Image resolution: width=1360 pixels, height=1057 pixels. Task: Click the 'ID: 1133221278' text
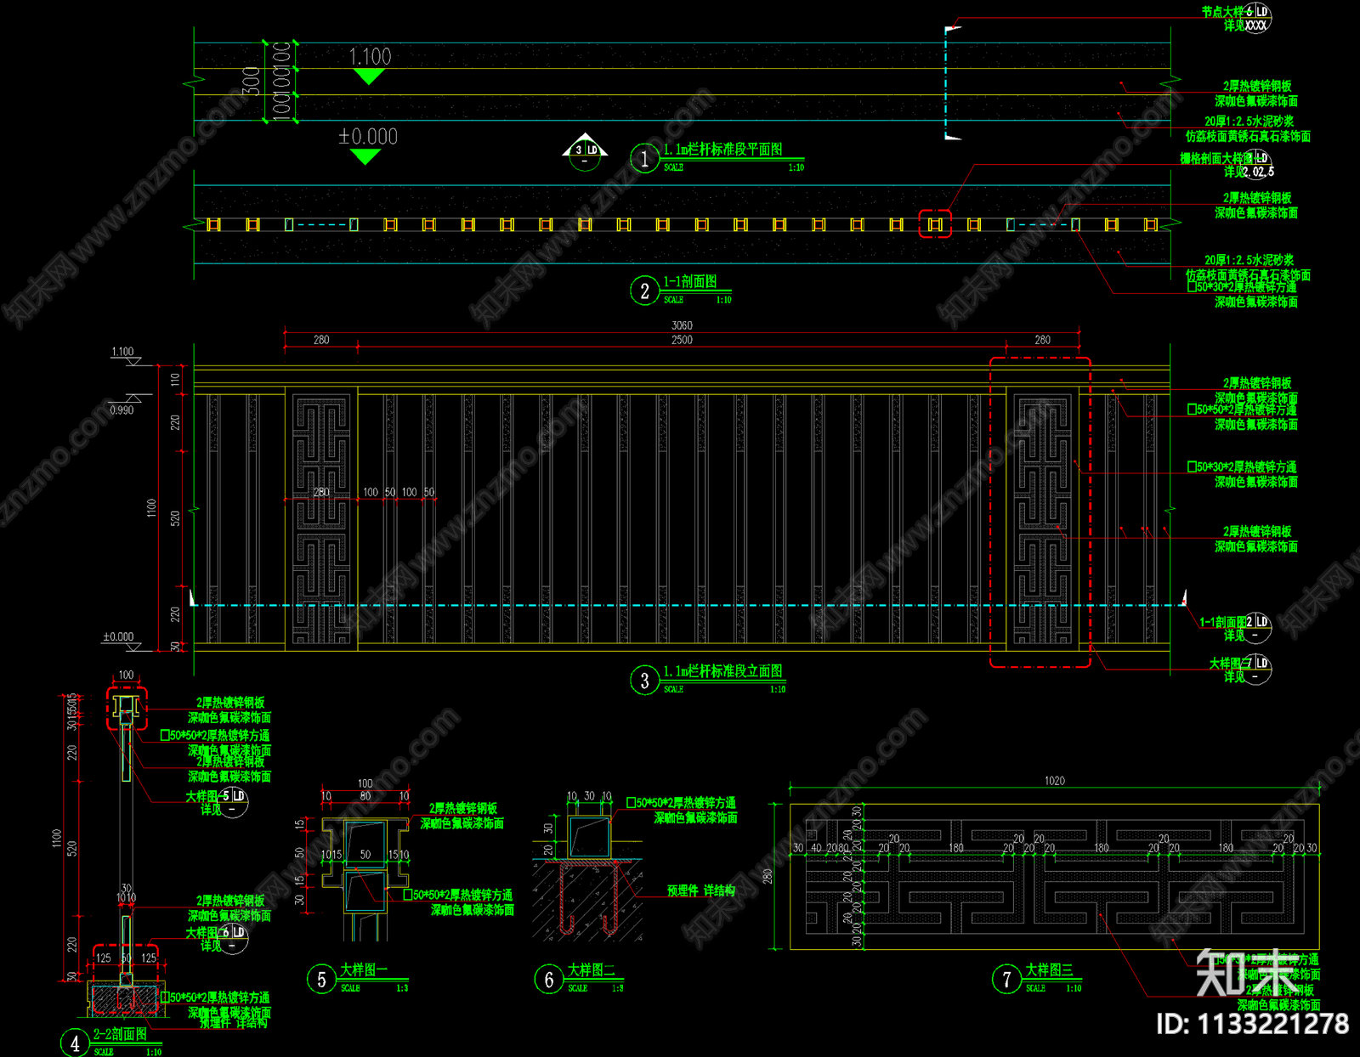tap(1253, 1024)
